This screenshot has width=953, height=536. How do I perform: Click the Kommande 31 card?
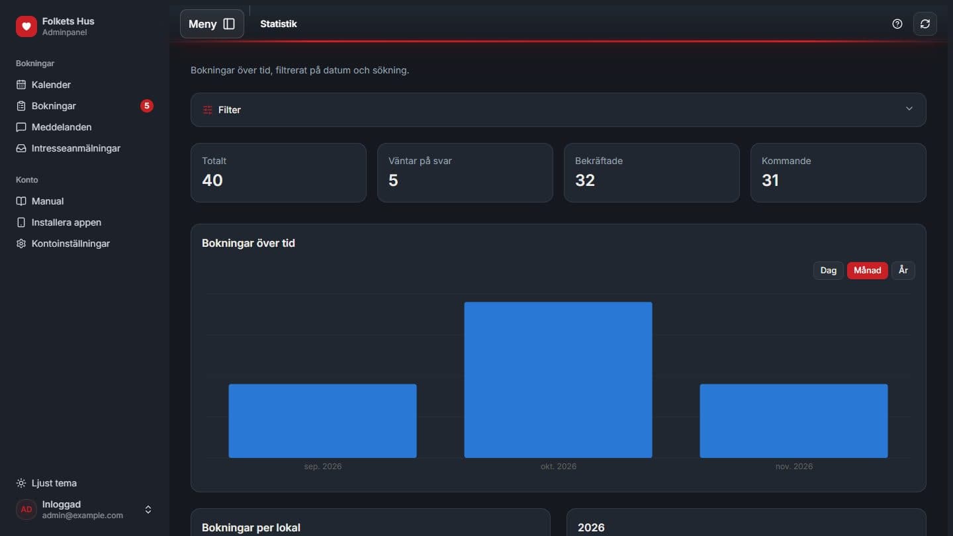tap(839, 173)
